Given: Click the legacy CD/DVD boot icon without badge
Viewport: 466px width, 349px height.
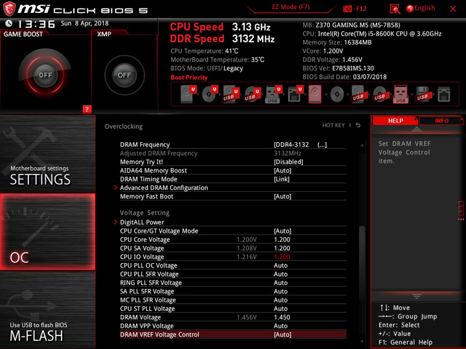Looking at the screenshot, I should click(337, 94).
